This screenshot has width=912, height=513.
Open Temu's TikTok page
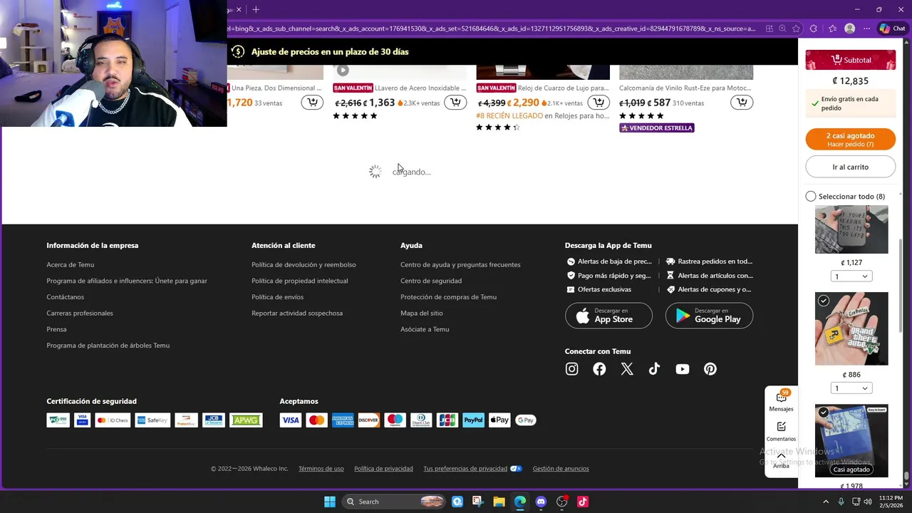pos(654,369)
